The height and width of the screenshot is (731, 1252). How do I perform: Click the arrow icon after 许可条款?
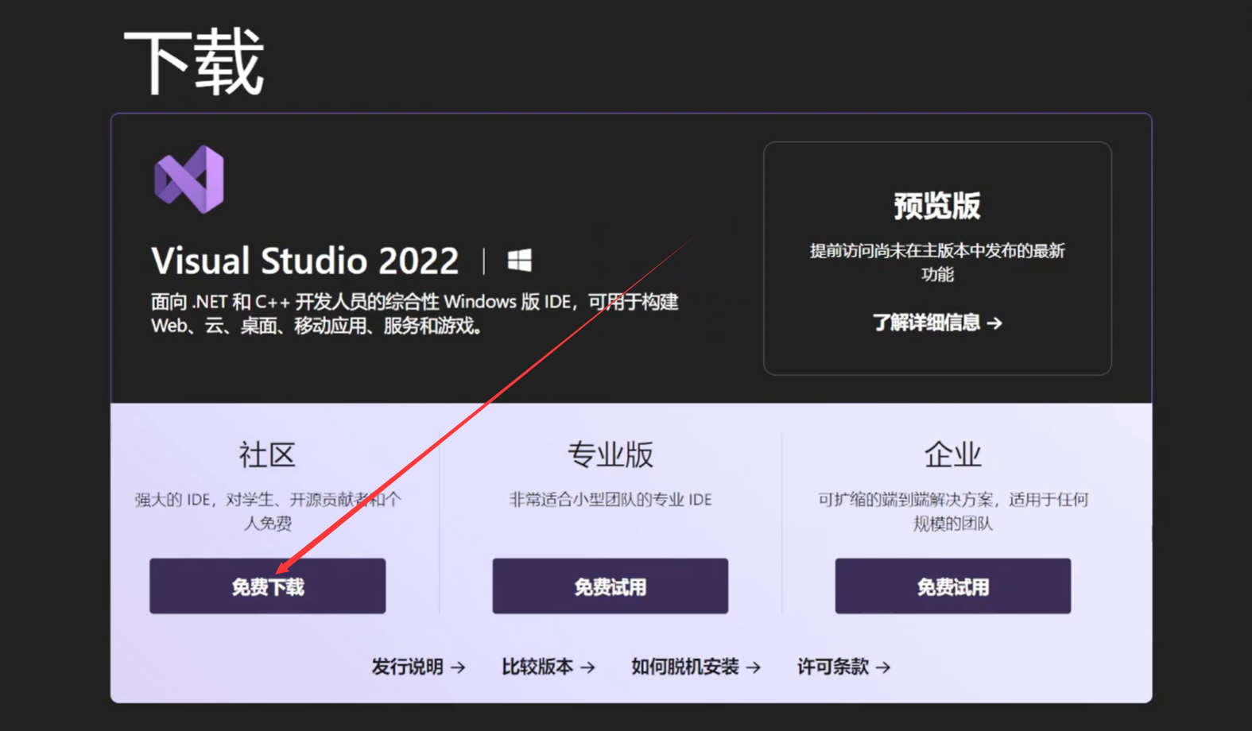pos(883,667)
